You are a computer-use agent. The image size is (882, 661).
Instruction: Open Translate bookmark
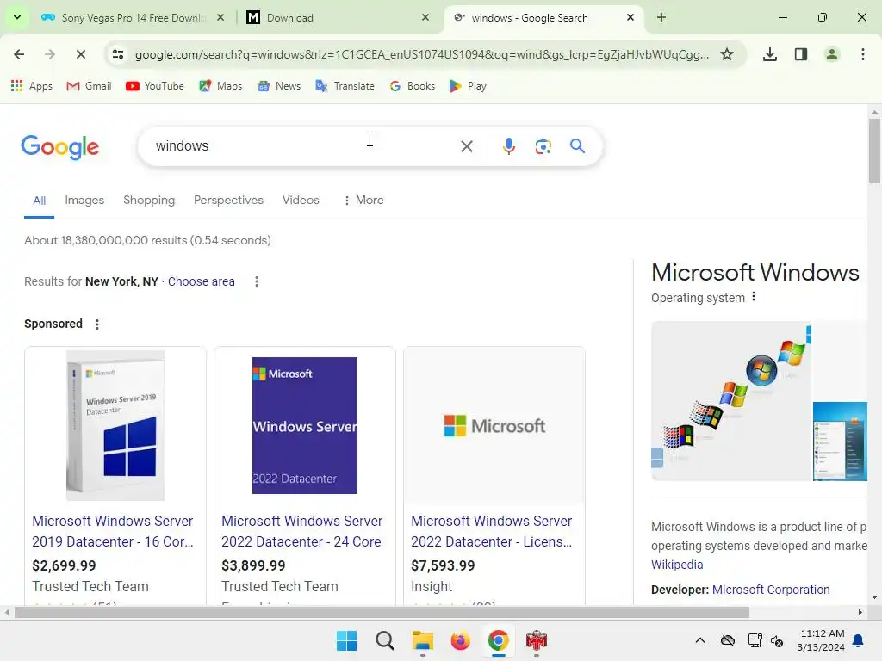click(345, 86)
